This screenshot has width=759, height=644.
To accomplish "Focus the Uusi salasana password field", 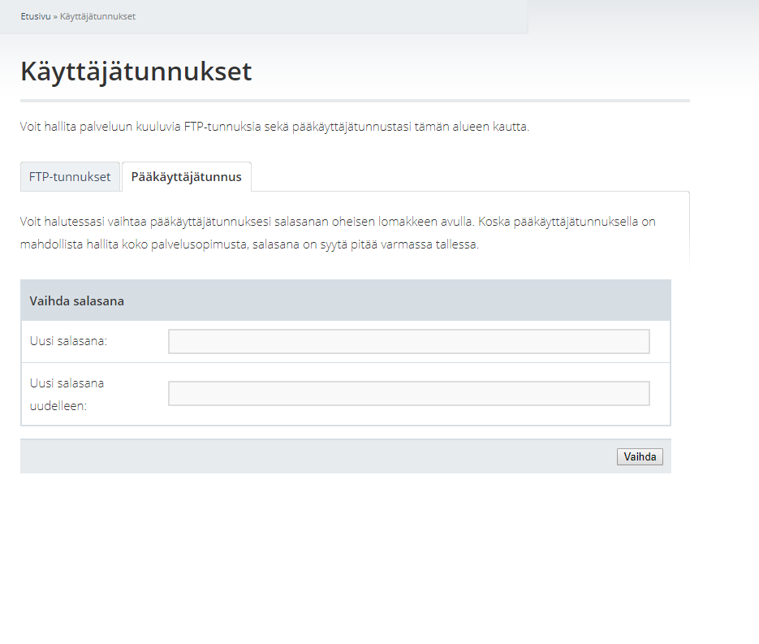I will 409,341.
